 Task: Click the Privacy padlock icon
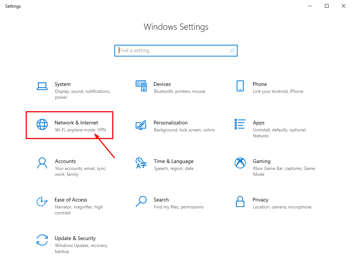240,201
